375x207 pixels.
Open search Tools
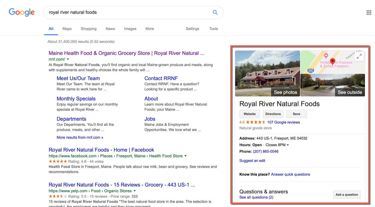click(213, 29)
